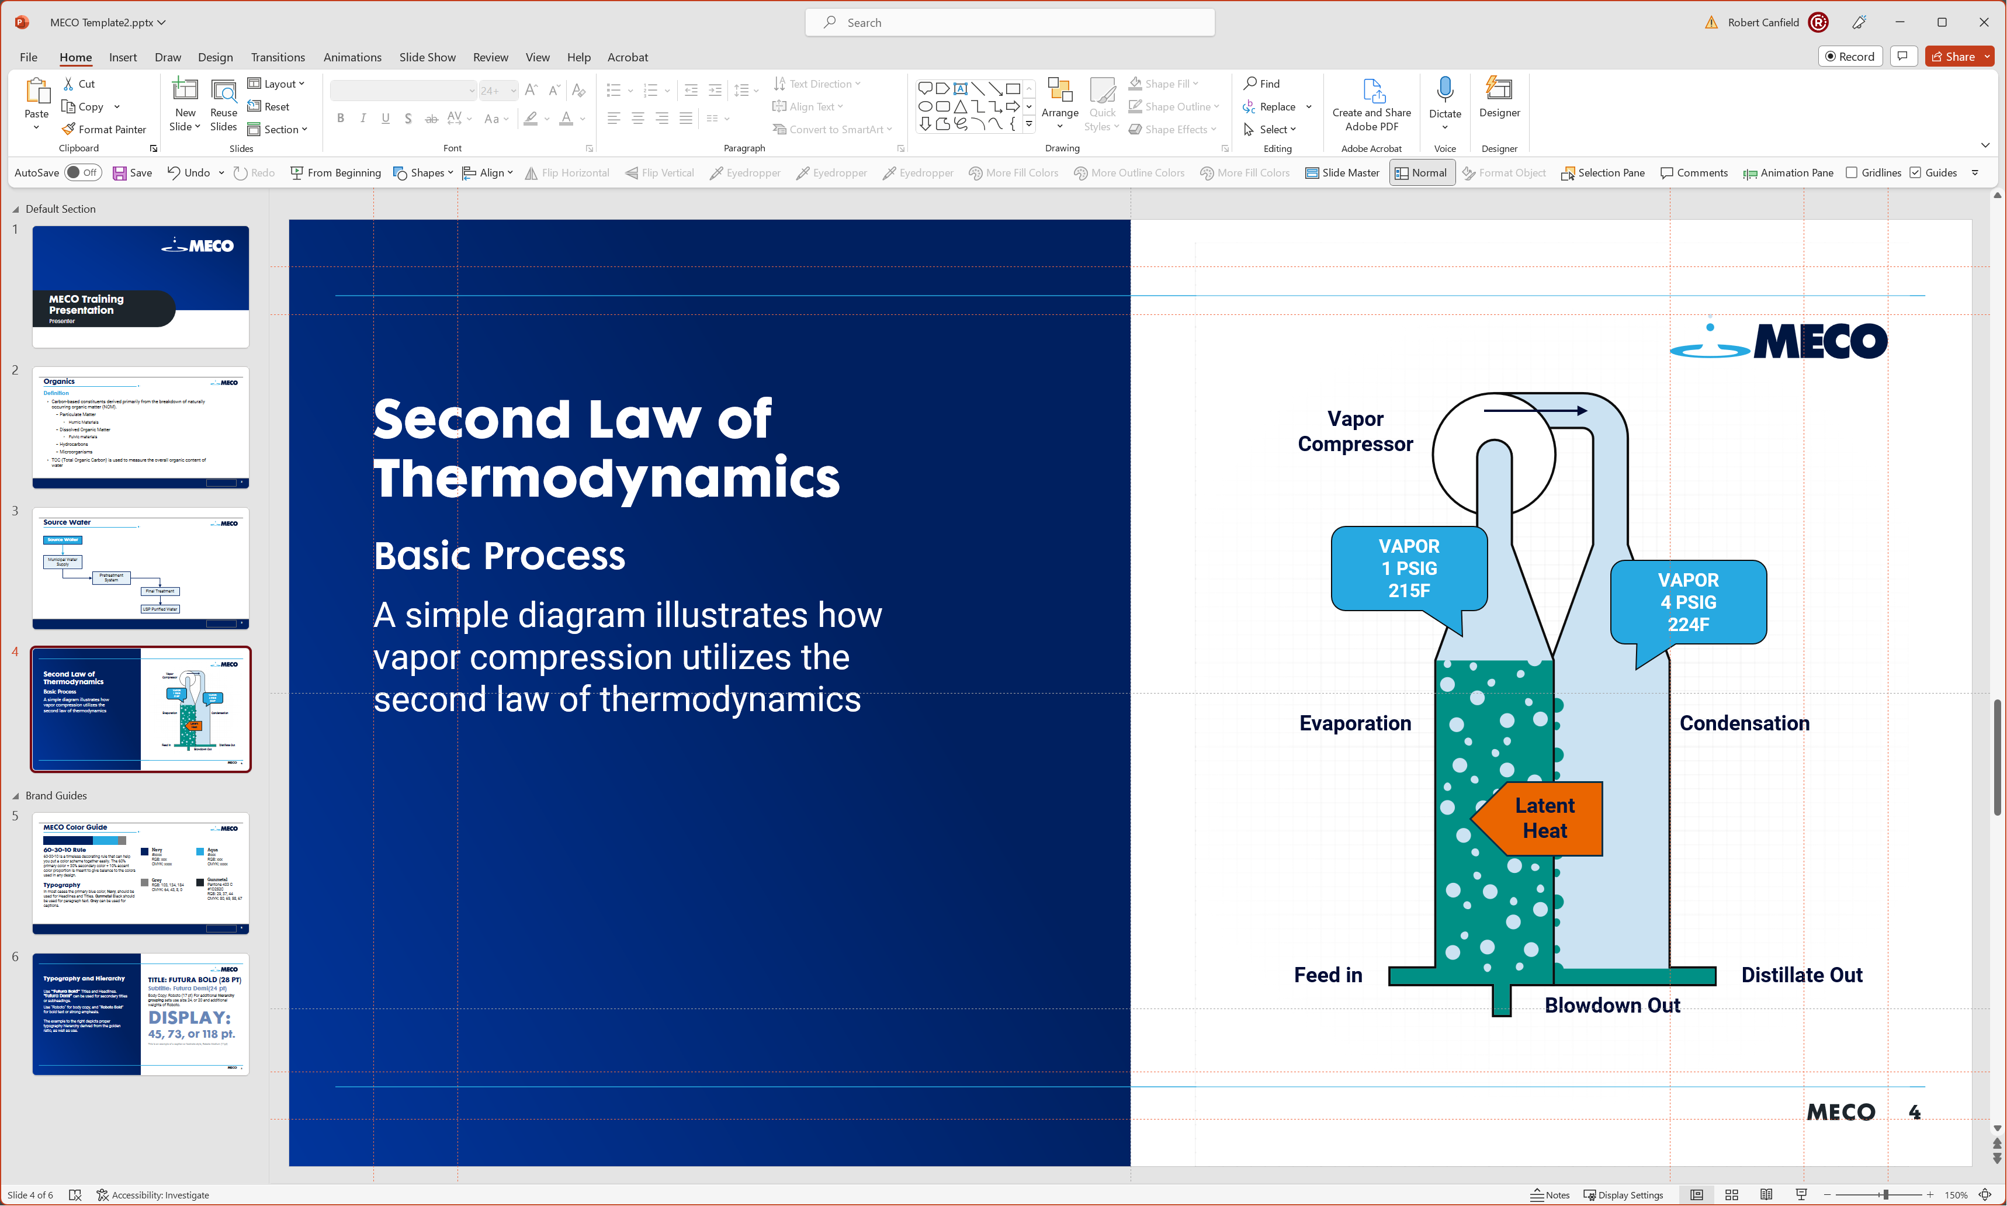Viewport: 2007px width, 1206px height.
Task: Click the Record button
Action: 1849,56
